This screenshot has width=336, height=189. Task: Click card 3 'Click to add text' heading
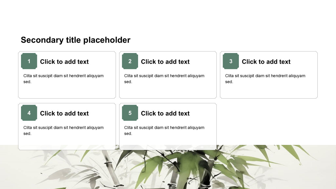[266, 62]
